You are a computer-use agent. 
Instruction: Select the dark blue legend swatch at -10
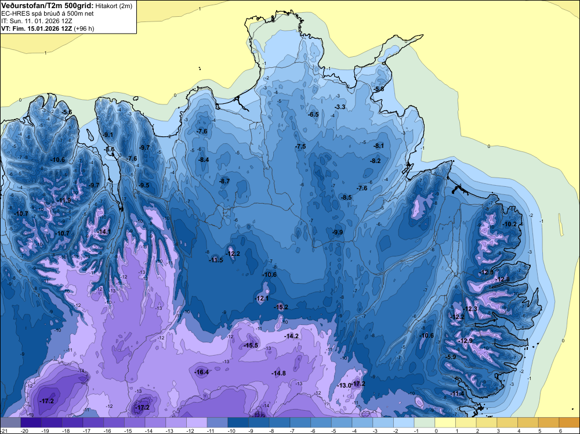pos(238,422)
